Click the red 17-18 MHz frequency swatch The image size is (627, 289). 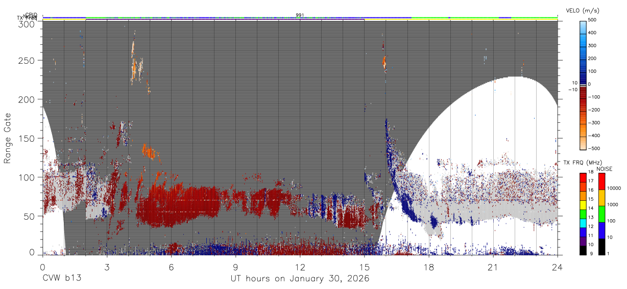[x=583, y=177]
